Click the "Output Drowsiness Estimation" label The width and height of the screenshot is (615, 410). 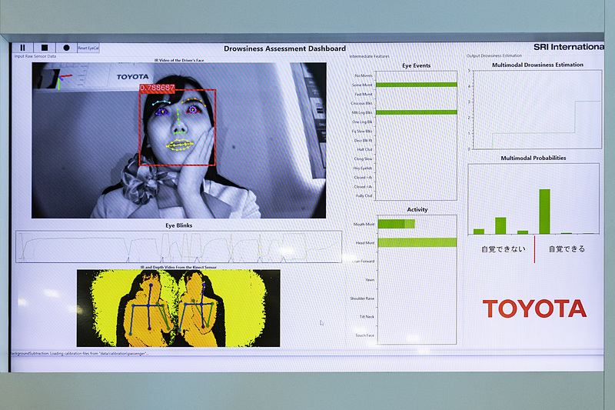(x=494, y=55)
